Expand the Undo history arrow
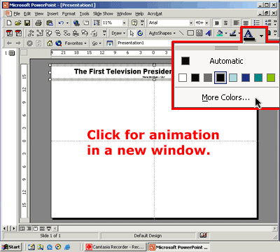The image size is (280, 252). (67, 23)
